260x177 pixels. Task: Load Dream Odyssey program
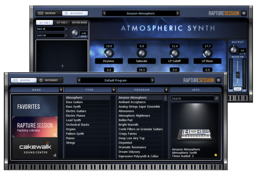pyautogui.click(x=140, y=152)
